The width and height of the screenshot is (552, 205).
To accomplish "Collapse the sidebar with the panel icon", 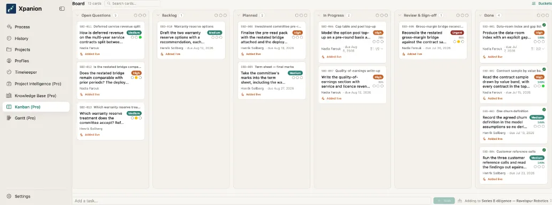I will click(62, 9).
